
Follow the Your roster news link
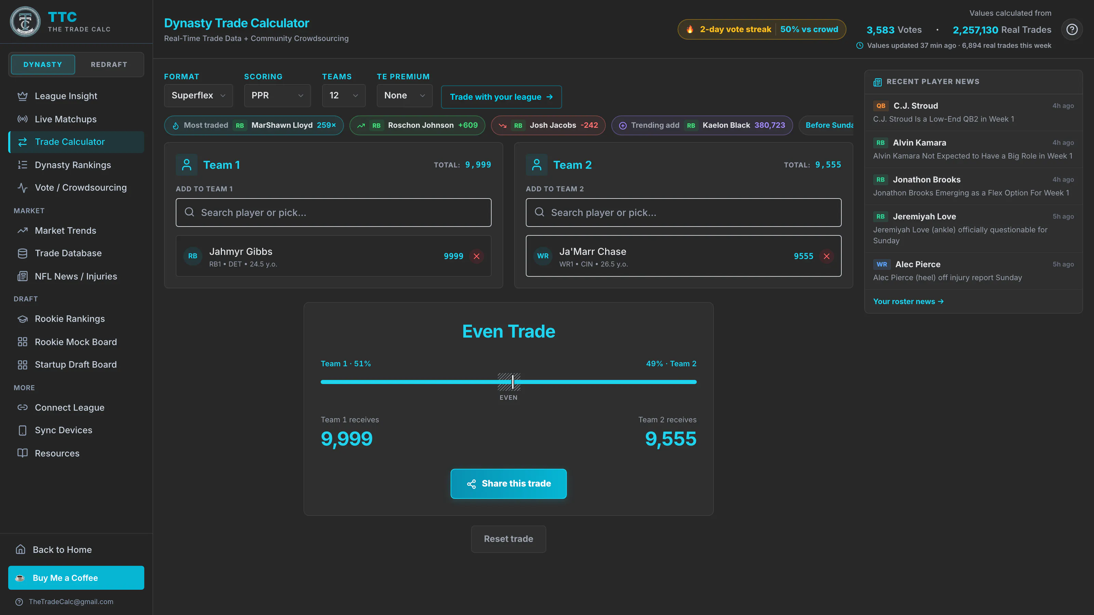pyautogui.click(x=908, y=301)
